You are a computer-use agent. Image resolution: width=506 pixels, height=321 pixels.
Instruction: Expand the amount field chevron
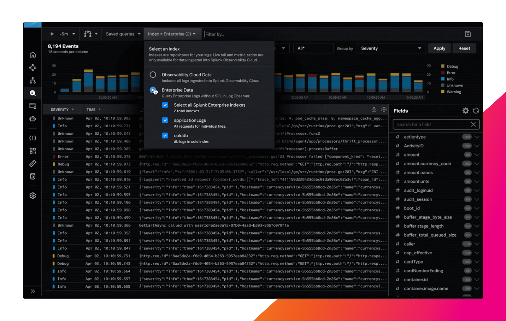477,155
